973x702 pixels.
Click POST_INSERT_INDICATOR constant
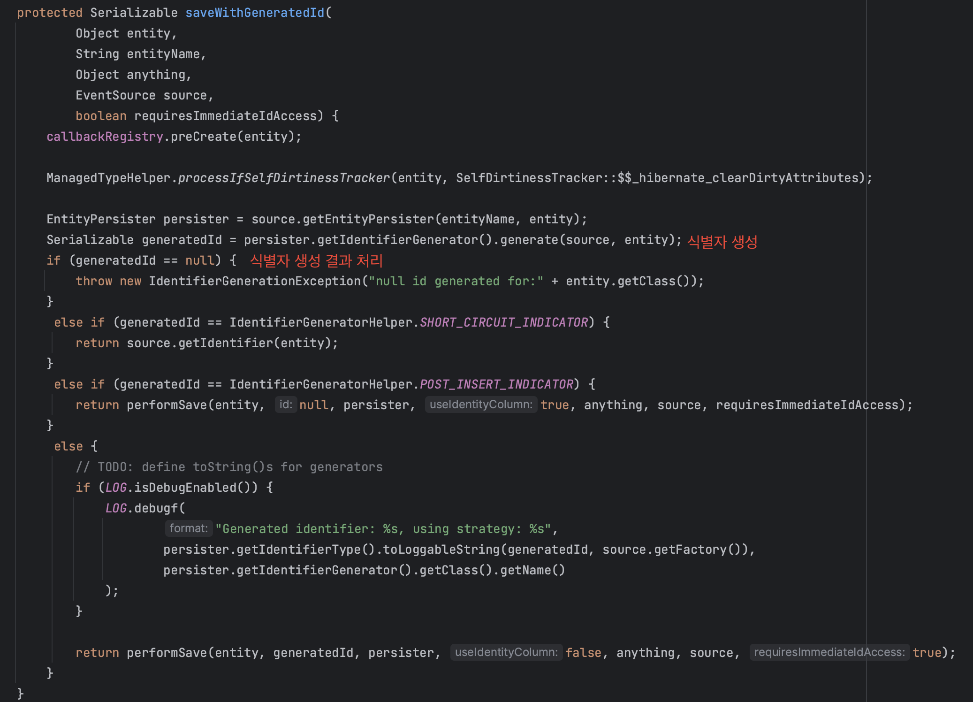click(x=496, y=384)
